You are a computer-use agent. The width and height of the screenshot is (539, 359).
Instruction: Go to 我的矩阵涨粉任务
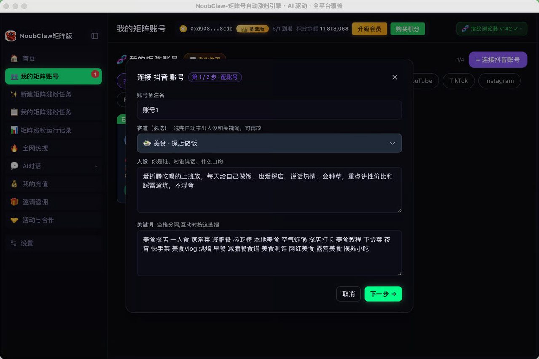coord(53,112)
